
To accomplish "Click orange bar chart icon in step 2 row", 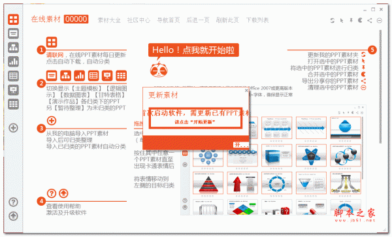I will [x=80, y=76].
